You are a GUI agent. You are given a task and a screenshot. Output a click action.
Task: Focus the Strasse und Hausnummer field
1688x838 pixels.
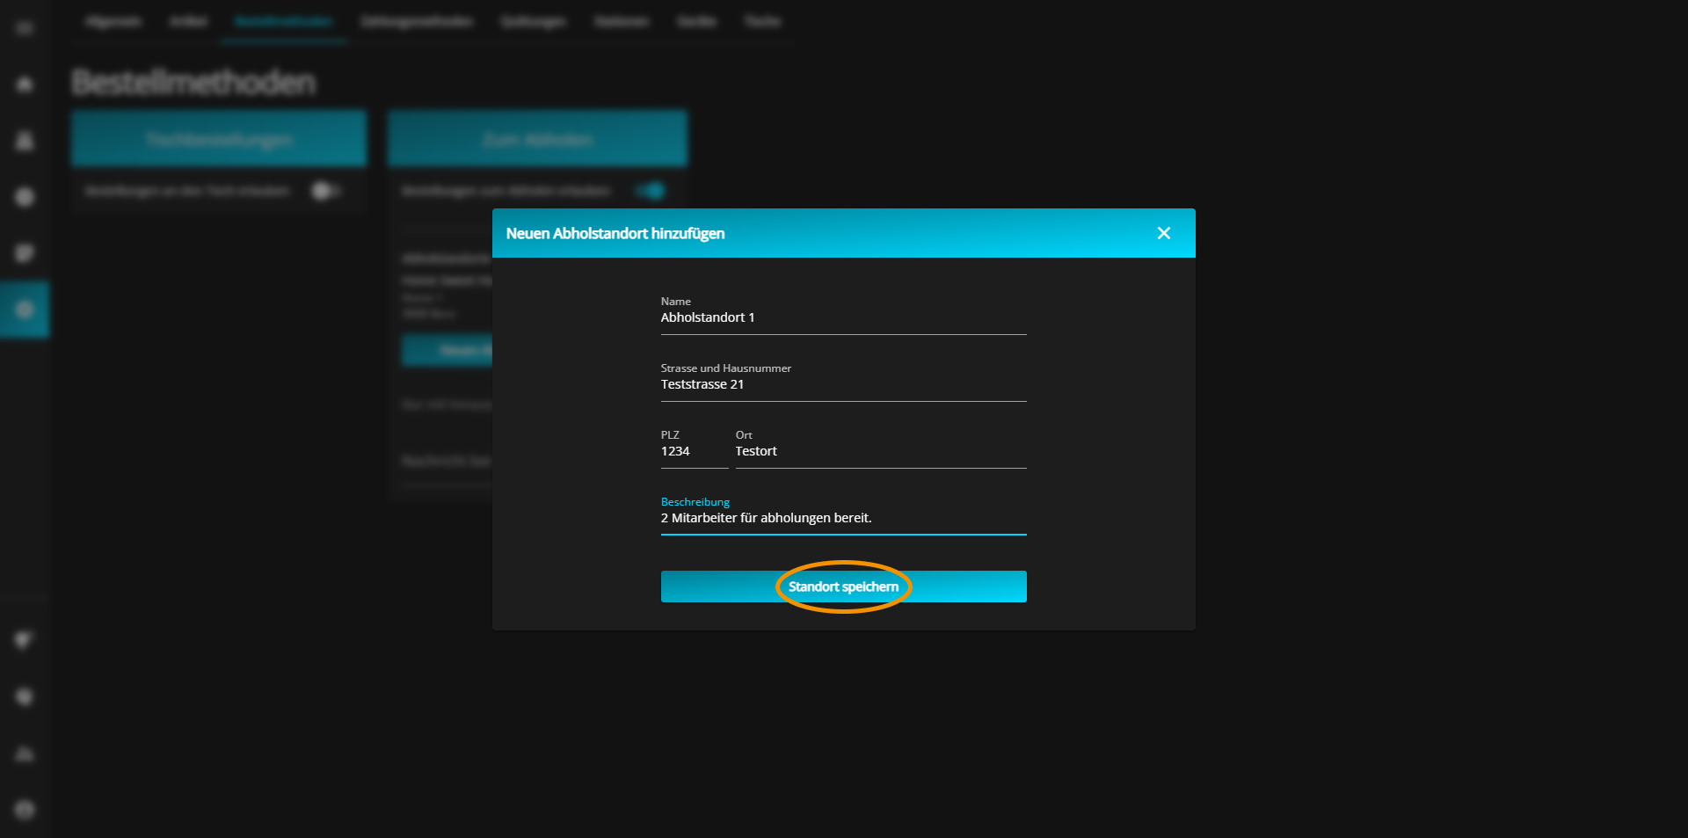point(844,384)
